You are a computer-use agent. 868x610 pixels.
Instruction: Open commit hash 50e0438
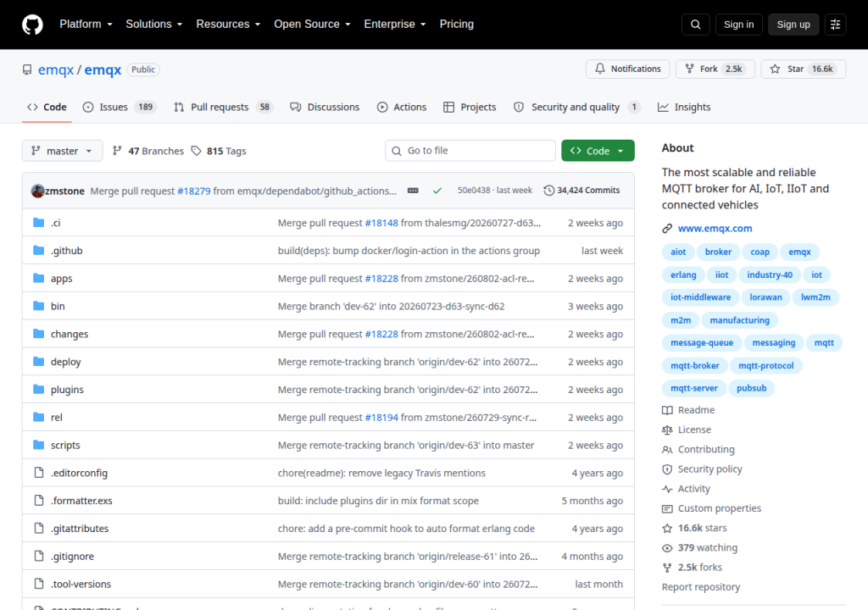tap(474, 191)
